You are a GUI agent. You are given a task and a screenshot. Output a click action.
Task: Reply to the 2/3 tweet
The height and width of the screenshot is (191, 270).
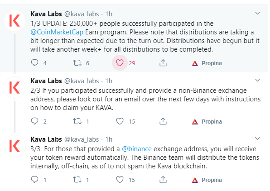tap(34, 121)
